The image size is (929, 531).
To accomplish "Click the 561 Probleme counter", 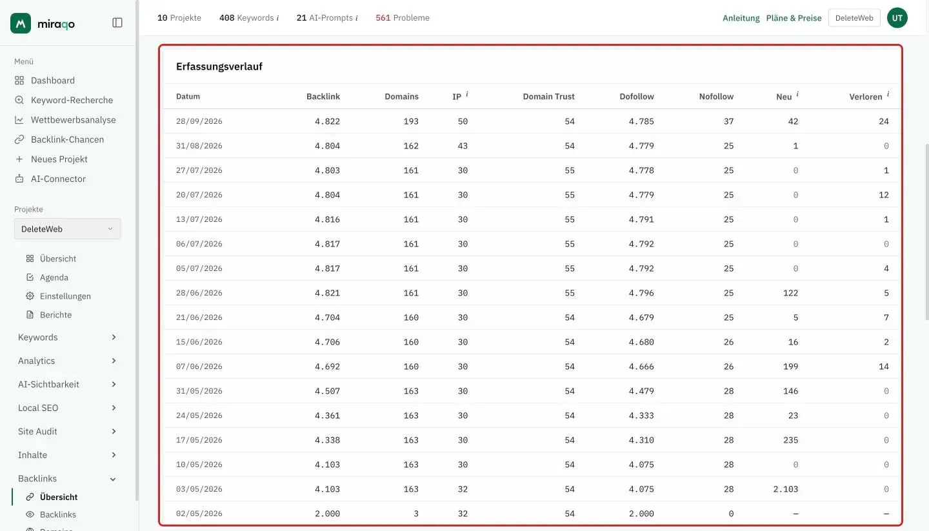I will click(403, 18).
